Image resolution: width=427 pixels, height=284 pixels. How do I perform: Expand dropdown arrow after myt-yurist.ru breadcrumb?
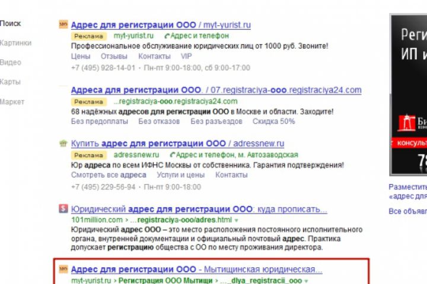click(306, 281)
